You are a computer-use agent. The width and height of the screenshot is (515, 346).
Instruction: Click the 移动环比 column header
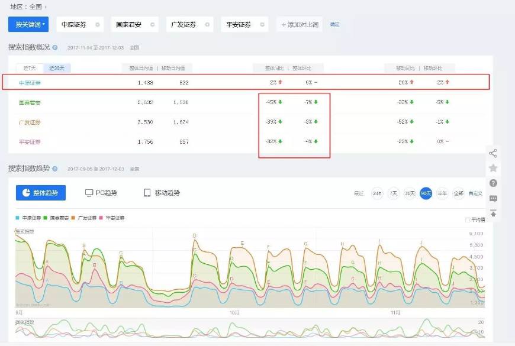click(433, 68)
